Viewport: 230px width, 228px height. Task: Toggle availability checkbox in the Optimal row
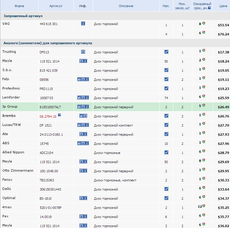(x=166, y=198)
